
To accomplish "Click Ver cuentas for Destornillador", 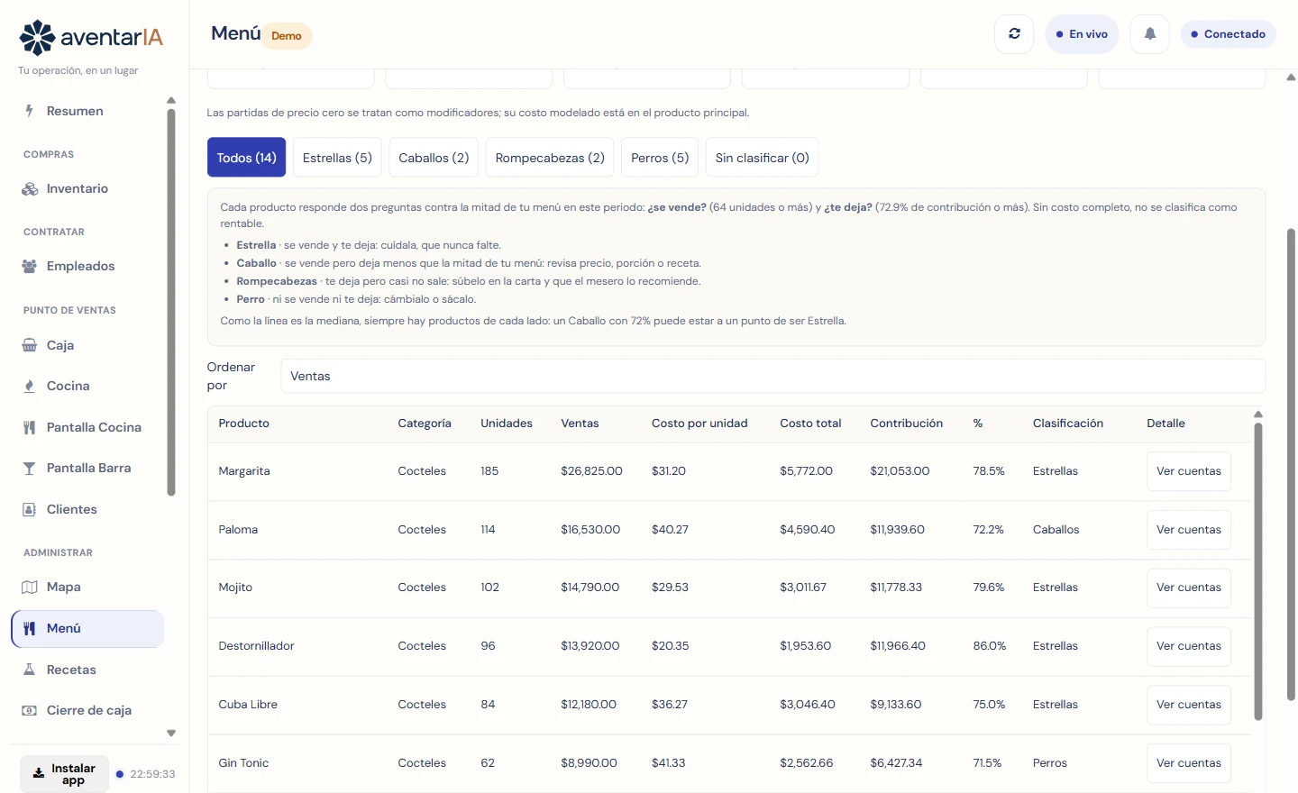I will click(1189, 646).
